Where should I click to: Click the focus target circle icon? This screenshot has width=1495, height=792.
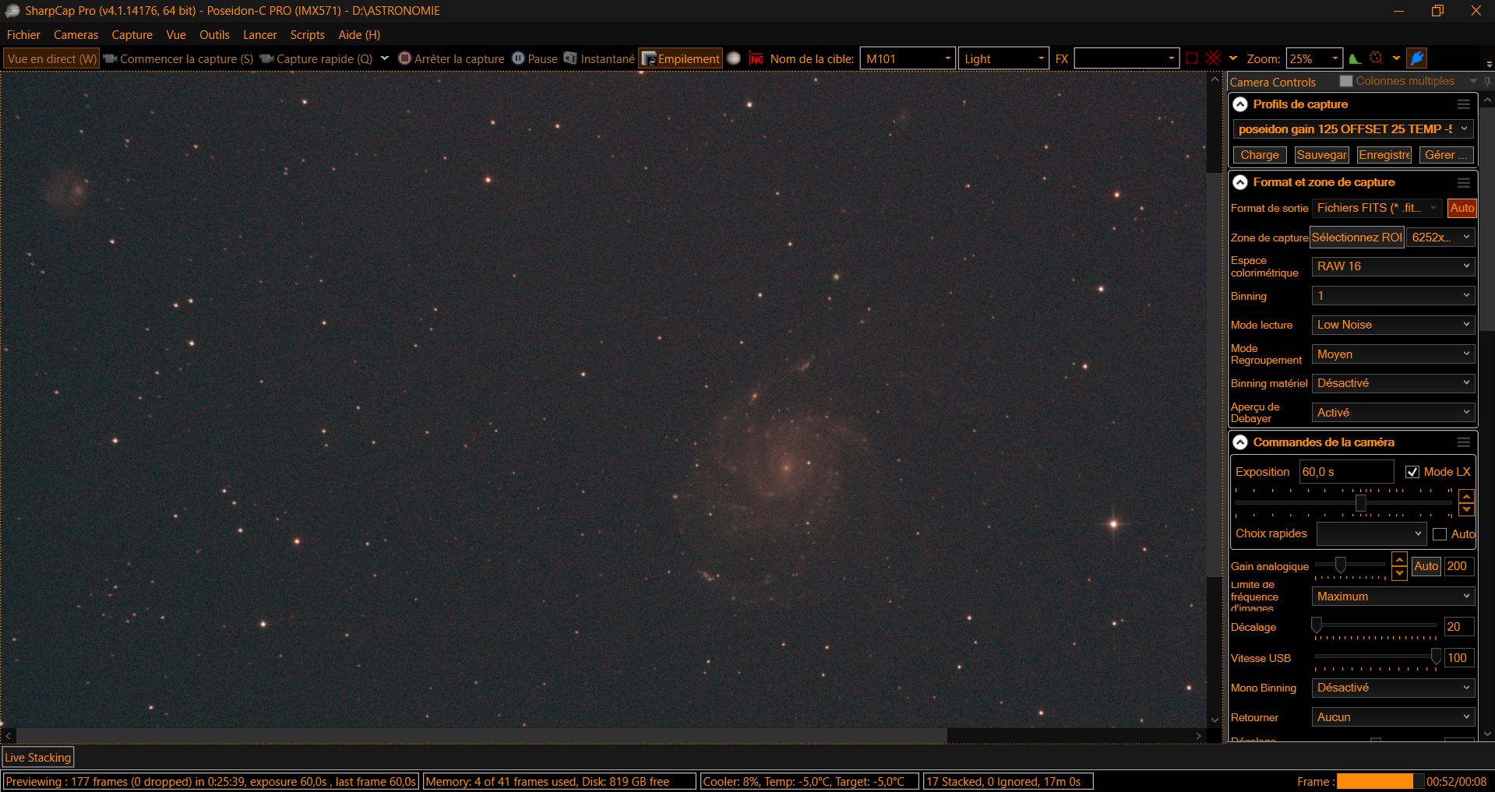pyautogui.click(x=1377, y=58)
